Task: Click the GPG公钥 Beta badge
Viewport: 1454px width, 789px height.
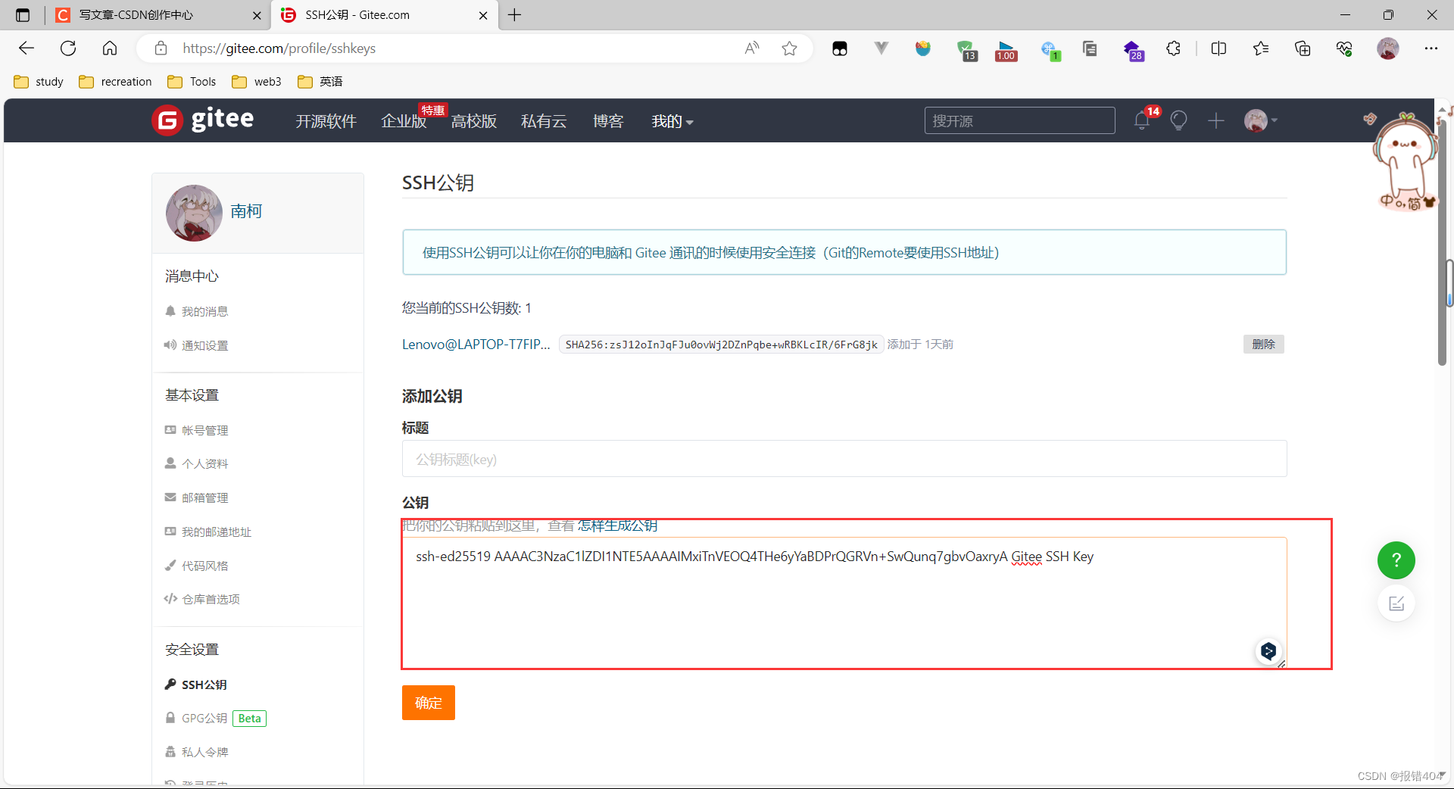Action: (x=248, y=718)
